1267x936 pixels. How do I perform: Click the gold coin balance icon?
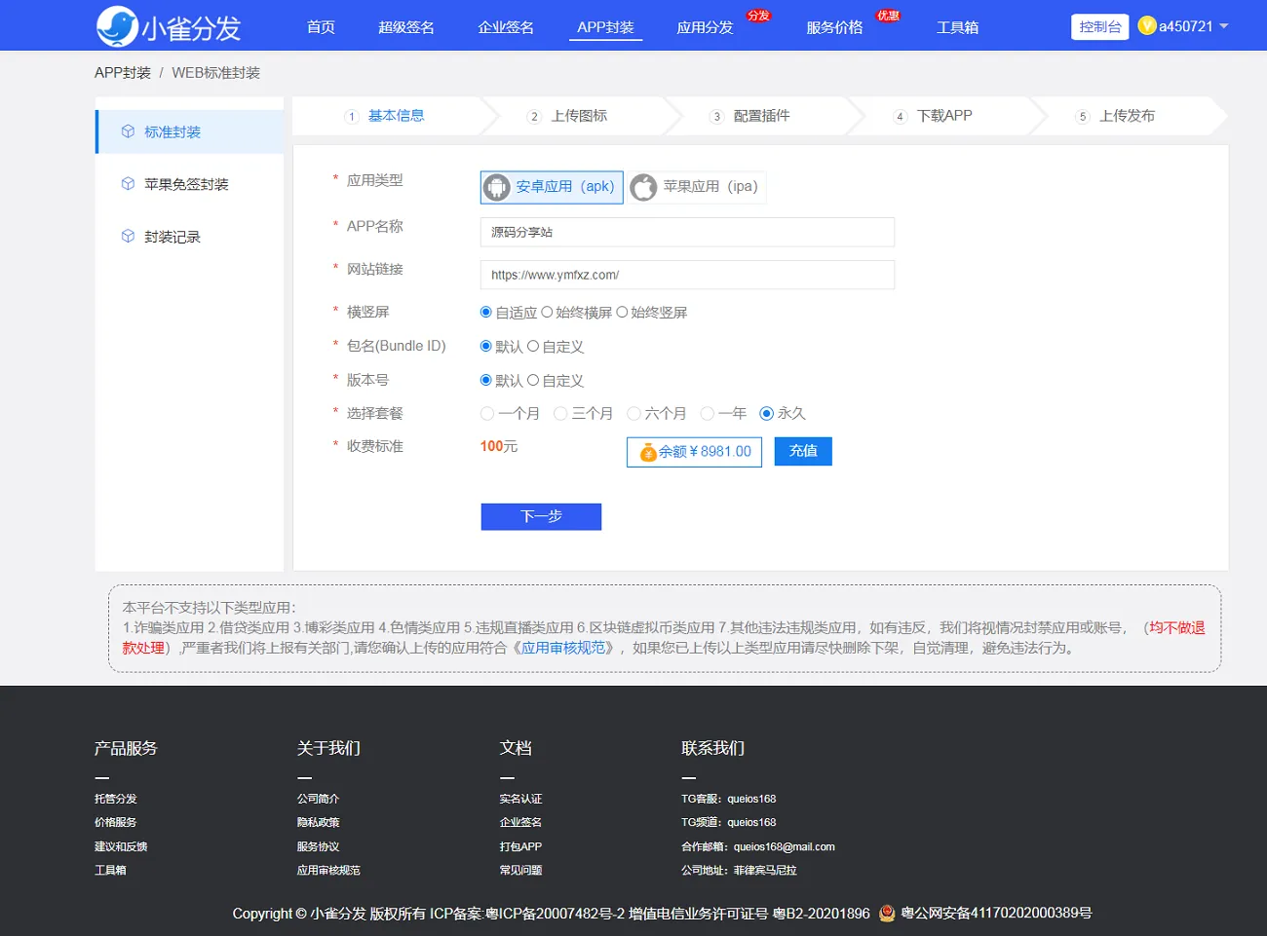coord(647,452)
